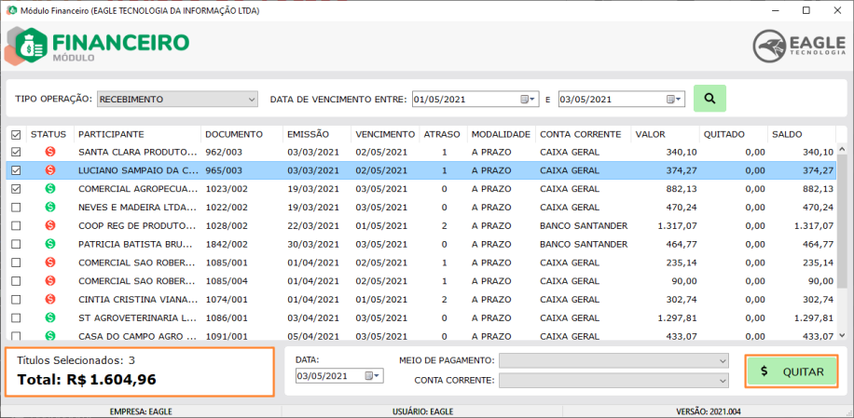This screenshot has height=418, width=854.
Task: Click the green status icon for COMERCIAL AGROPECUA
Action: click(x=49, y=189)
